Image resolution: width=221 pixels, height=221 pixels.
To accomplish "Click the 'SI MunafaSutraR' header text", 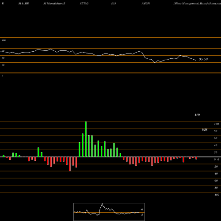I will (x=54, y=4).
